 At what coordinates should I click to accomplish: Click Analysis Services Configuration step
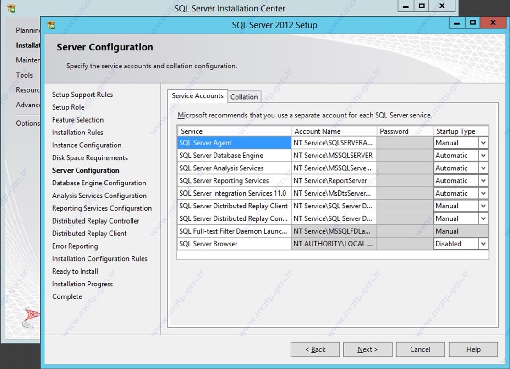pyautogui.click(x=99, y=196)
